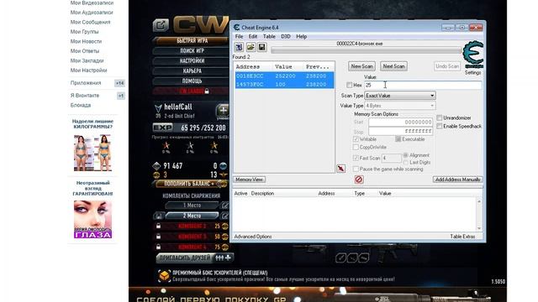Click the gold coin icon beside 3
The image size is (538, 302).
click(156, 175)
